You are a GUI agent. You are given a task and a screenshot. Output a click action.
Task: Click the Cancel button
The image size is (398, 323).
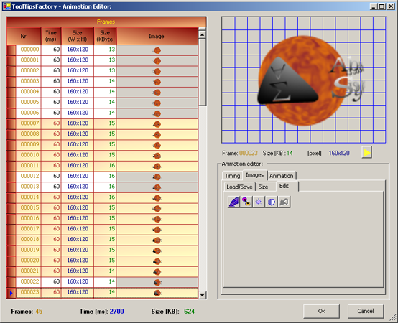tap(366, 311)
